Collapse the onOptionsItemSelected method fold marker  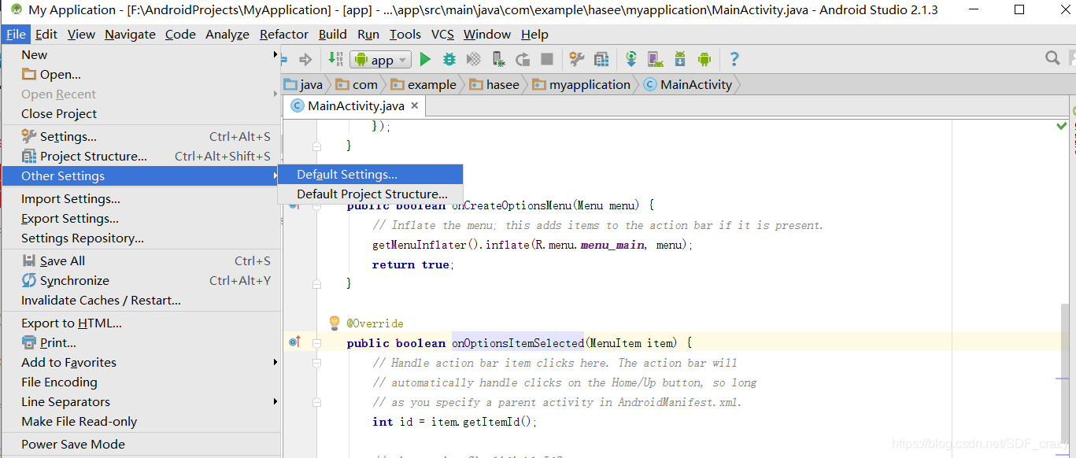[316, 343]
